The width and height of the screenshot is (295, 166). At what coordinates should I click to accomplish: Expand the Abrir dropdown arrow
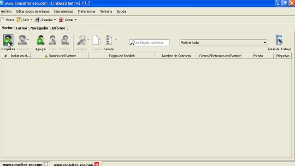[31, 19]
